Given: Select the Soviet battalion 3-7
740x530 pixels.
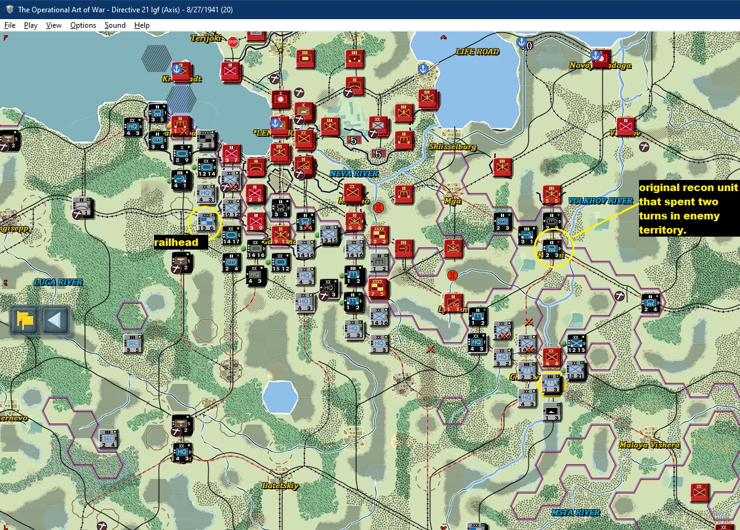Looking at the screenshot, I should click(232, 154).
